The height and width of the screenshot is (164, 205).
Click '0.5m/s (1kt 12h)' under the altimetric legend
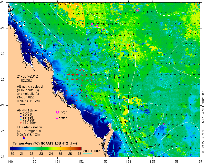pyautogui.click(x=28, y=101)
